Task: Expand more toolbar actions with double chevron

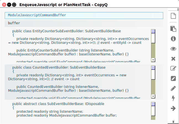Action: point(173,121)
